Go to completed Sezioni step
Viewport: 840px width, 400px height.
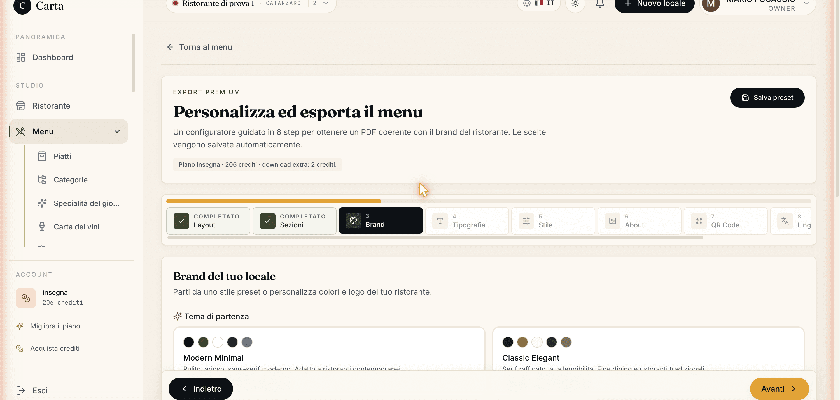295,221
